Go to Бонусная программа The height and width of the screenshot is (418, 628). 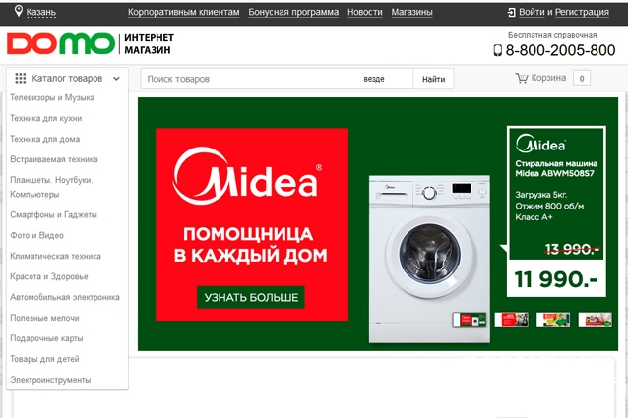[x=293, y=13]
